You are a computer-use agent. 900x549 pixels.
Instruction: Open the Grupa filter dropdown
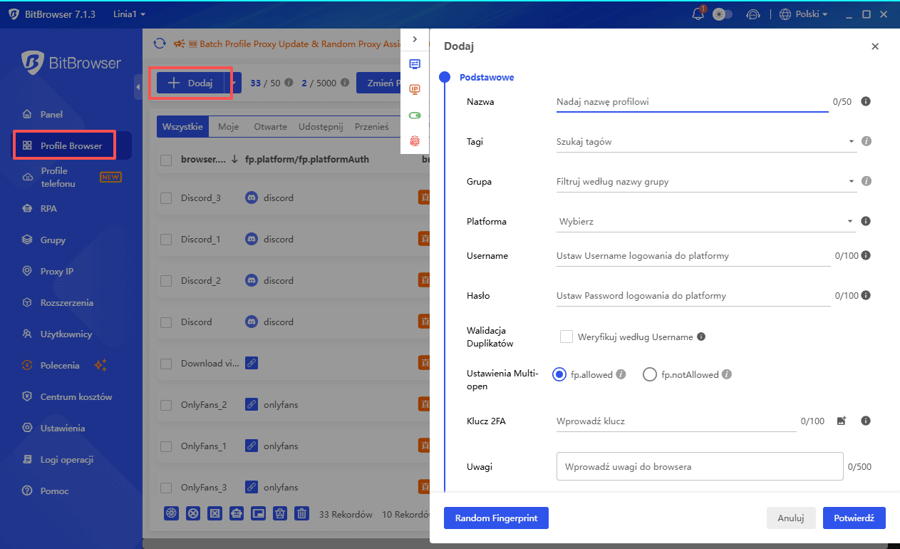[705, 181]
